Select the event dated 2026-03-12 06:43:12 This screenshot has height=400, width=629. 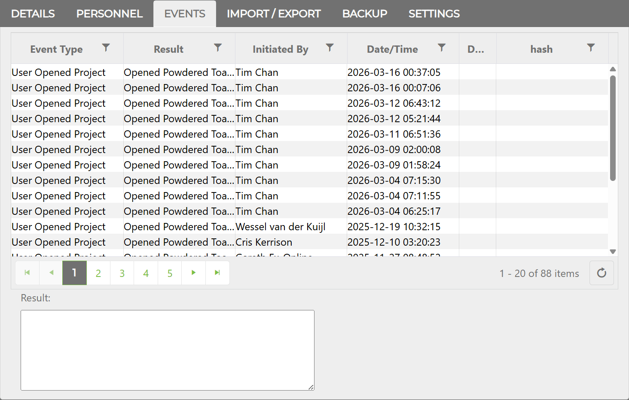(309, 103)
